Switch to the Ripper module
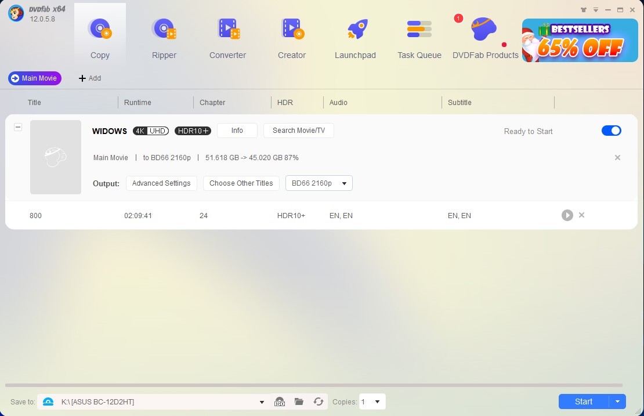 point(164,38)
